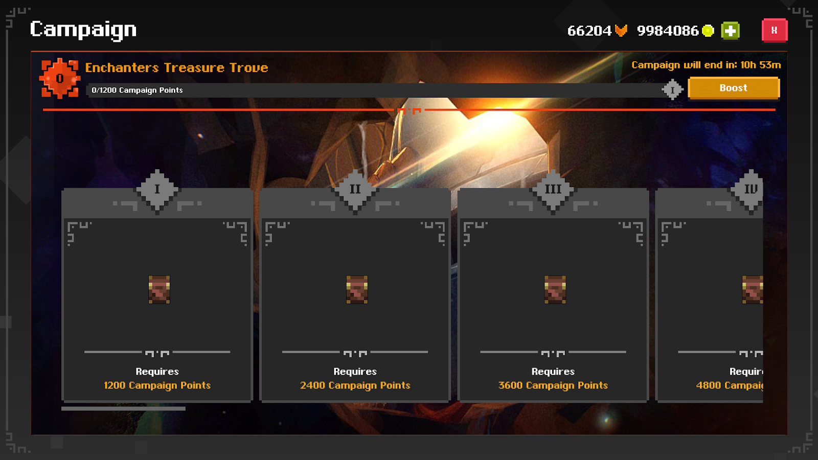Click the Campaign Points progress bar
The image size is (818, 460).
(x=376, y=90)
